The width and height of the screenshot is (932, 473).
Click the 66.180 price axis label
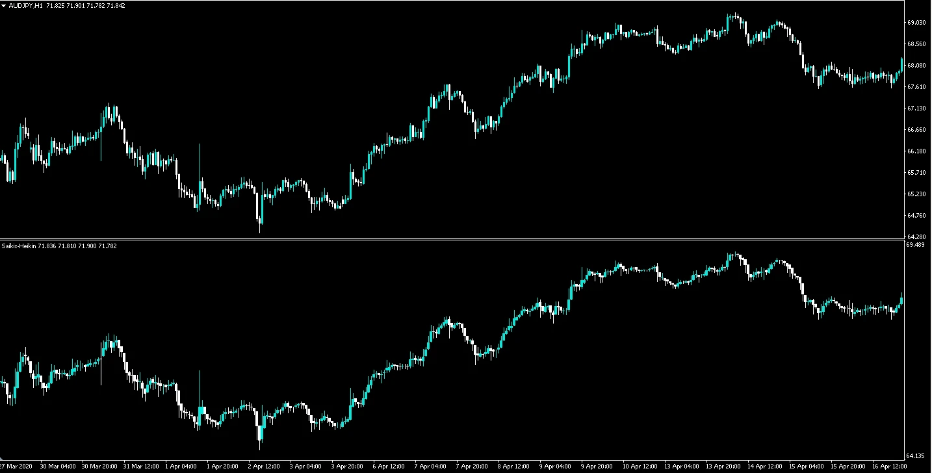[x=915, y=151]
